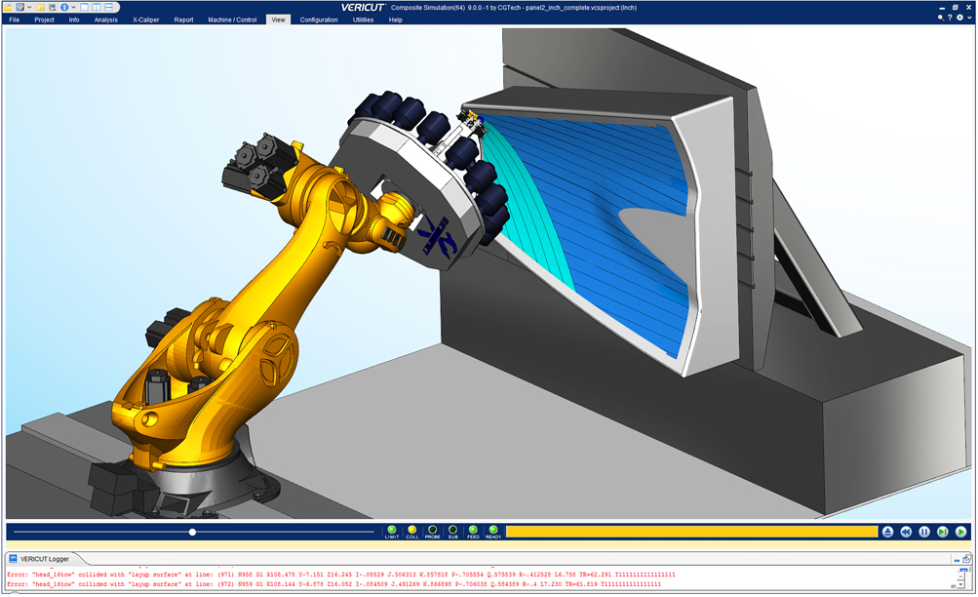Click the yellow simulation progress bar
Screen dimensions: 978x597
coord(691,532)
